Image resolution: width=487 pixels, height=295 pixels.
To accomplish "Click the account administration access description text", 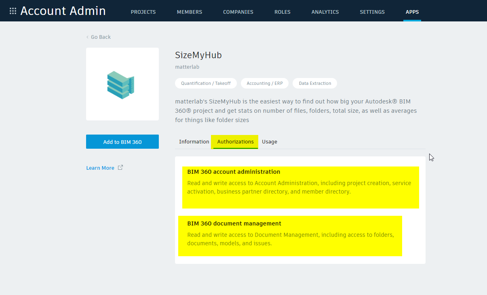I will [x=299, y=188].
